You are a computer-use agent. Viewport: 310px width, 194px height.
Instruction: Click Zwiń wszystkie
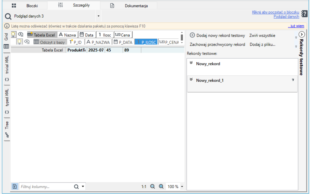pos(262,35)
